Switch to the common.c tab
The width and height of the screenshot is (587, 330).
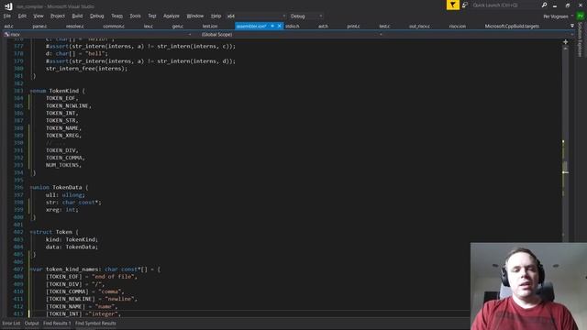click(114, 27)
